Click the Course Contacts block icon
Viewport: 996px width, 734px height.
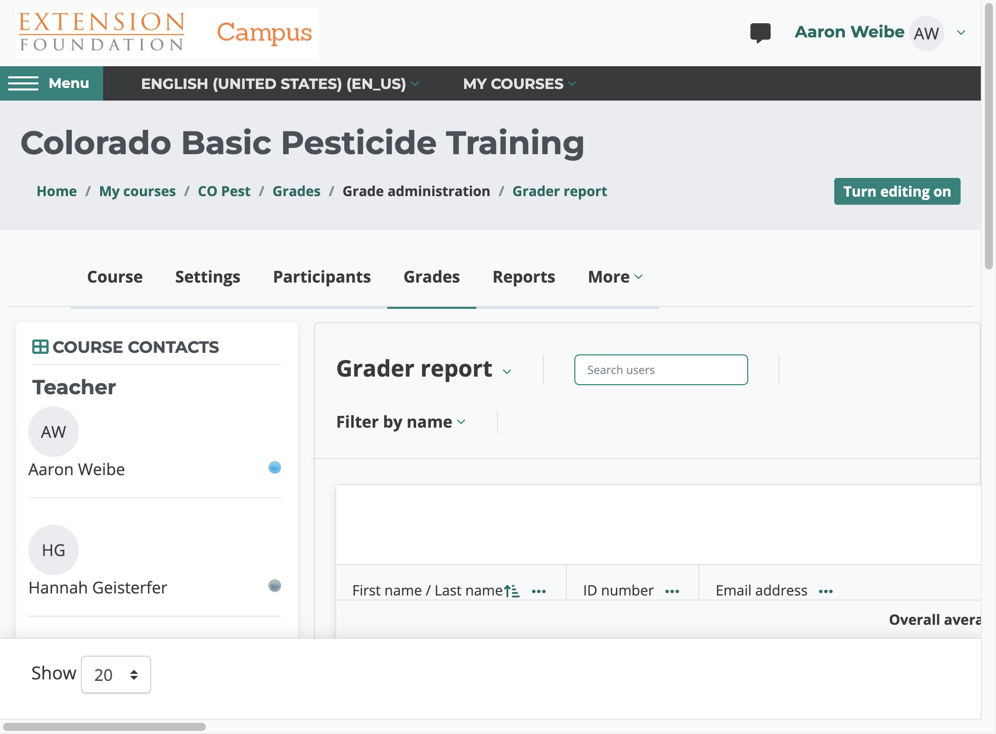pyautogui.click(x=40, y=347)
